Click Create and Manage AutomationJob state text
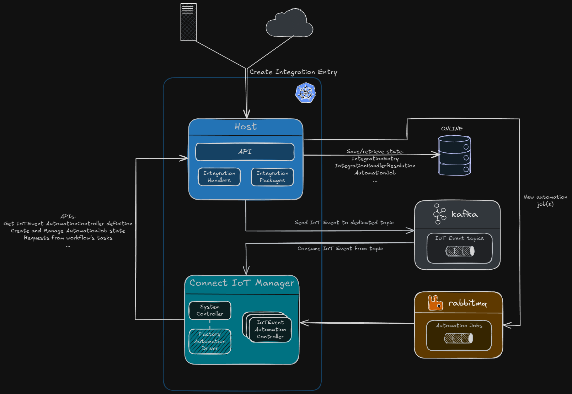Viewport: 572px width, 394px height. click(68, 231)
